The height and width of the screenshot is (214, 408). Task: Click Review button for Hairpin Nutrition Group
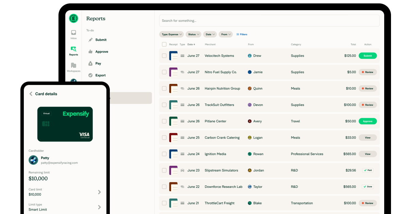tap(368, 88)
